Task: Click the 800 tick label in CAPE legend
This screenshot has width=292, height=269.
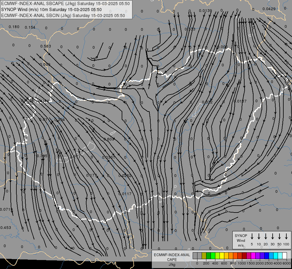Action: pos(233,263)
